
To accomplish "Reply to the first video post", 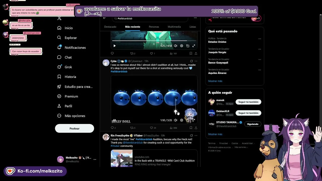I will 112,53.
